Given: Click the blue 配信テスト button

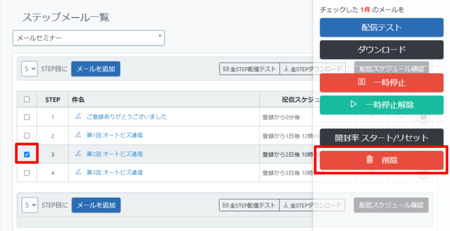Looking at the screenshot, I should pos(381,27).
